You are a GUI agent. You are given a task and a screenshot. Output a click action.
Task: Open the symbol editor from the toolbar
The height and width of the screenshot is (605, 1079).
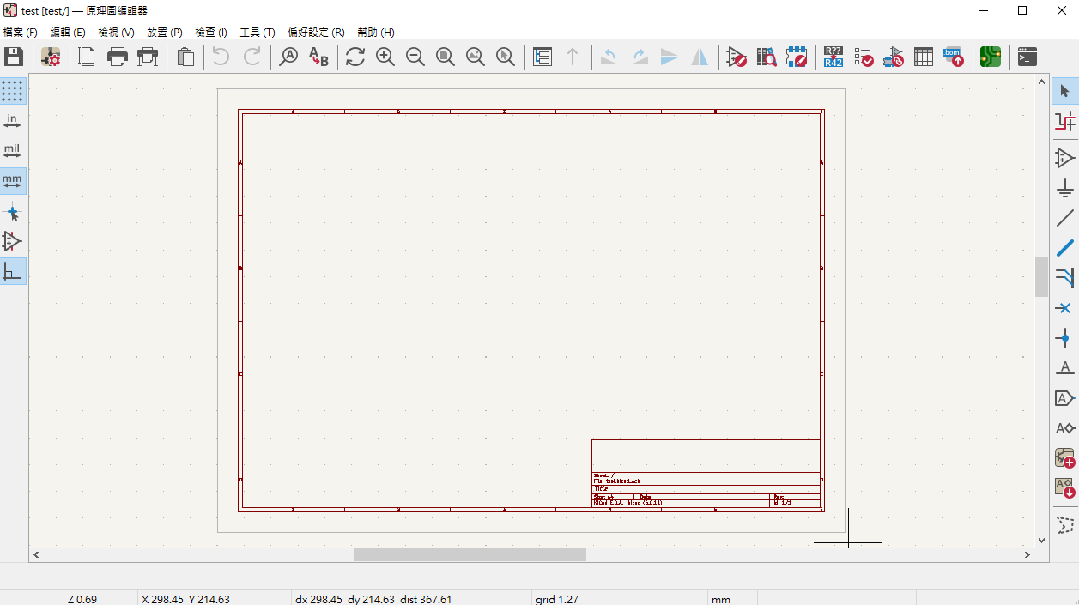(737, 57)
